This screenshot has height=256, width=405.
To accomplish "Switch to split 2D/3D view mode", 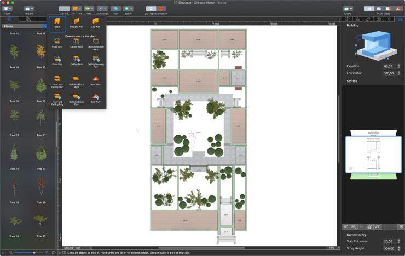I will point(388,9).
